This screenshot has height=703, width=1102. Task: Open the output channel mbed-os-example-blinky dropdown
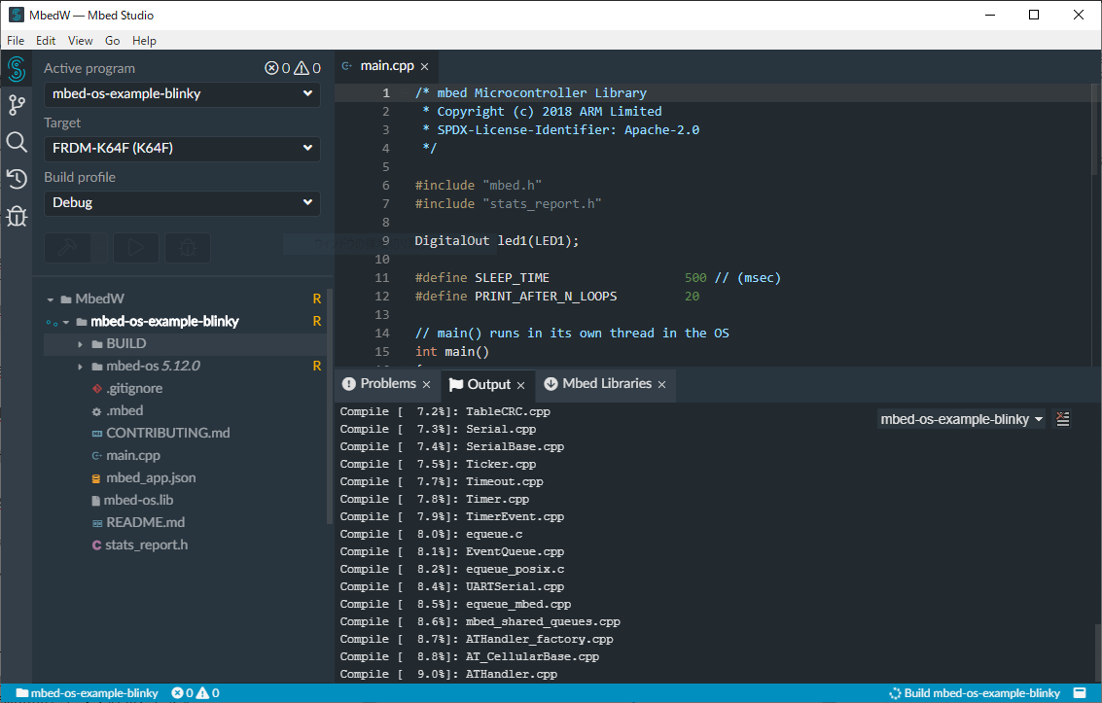[x=961, y=419]
